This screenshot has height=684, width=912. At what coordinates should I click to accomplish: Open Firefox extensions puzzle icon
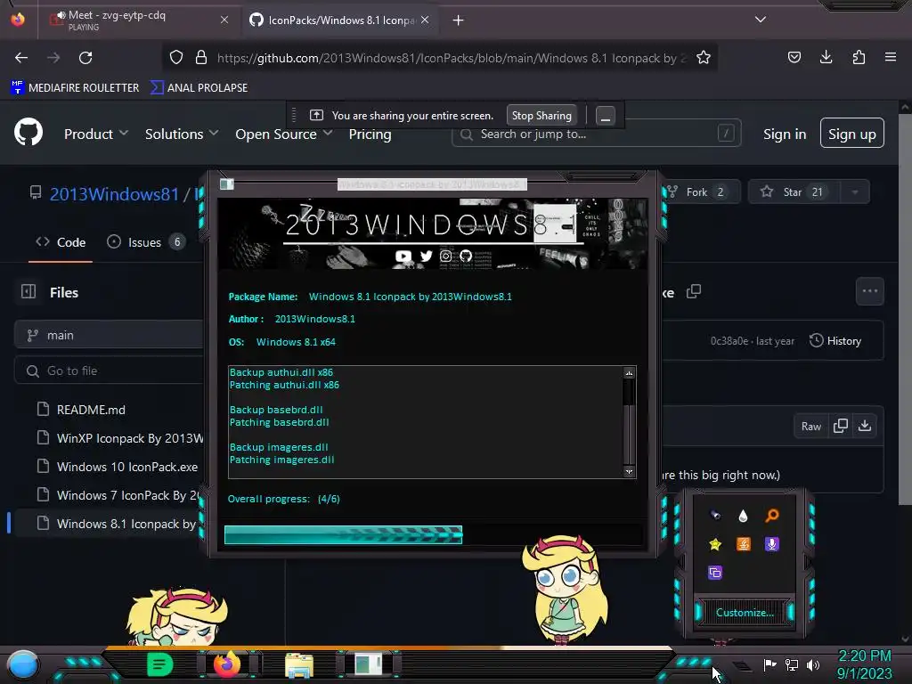859,57
